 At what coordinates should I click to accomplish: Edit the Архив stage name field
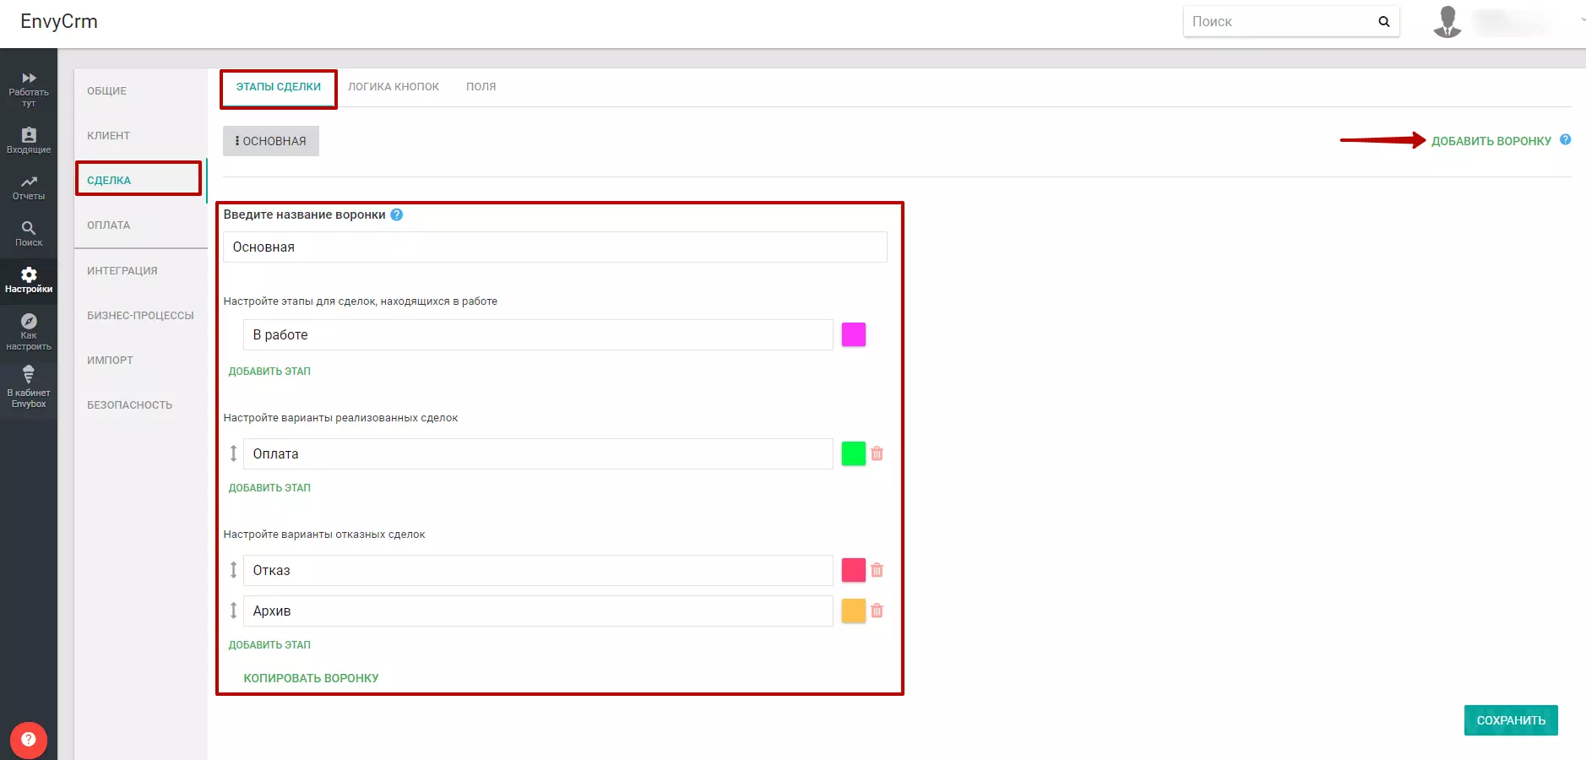(x=538, y=611)
